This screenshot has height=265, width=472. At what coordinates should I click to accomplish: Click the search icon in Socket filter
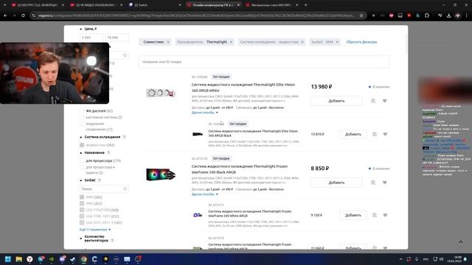[x=125, y=189]
